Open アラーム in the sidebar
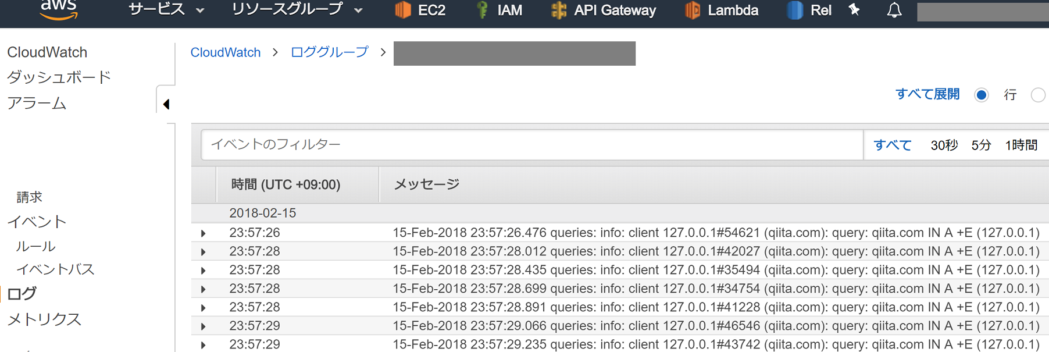 click(x=37, y=103)
